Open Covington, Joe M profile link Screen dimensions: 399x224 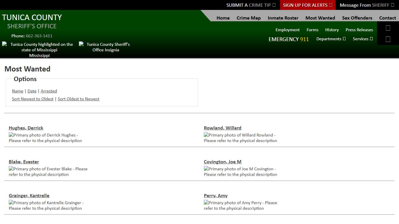coord(223,162)
